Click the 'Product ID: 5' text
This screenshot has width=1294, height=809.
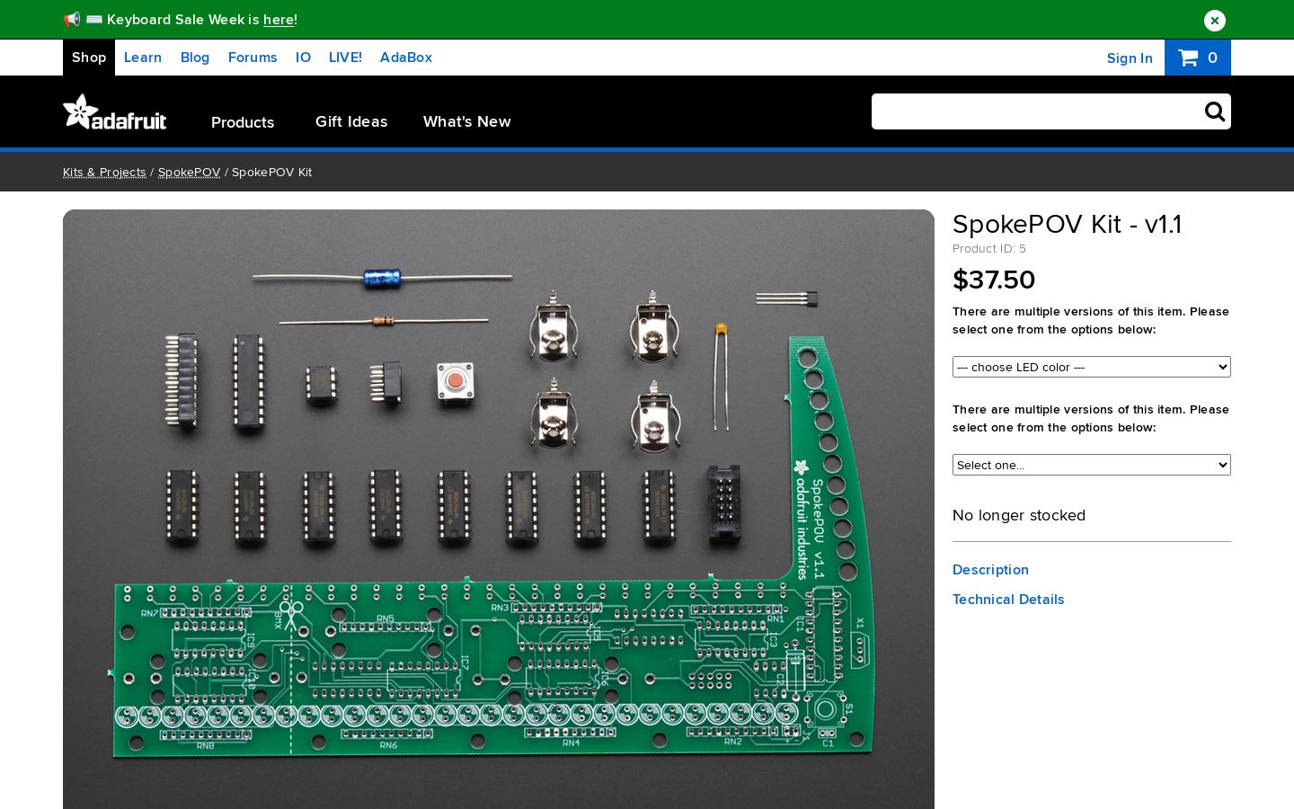click(989, 249)
